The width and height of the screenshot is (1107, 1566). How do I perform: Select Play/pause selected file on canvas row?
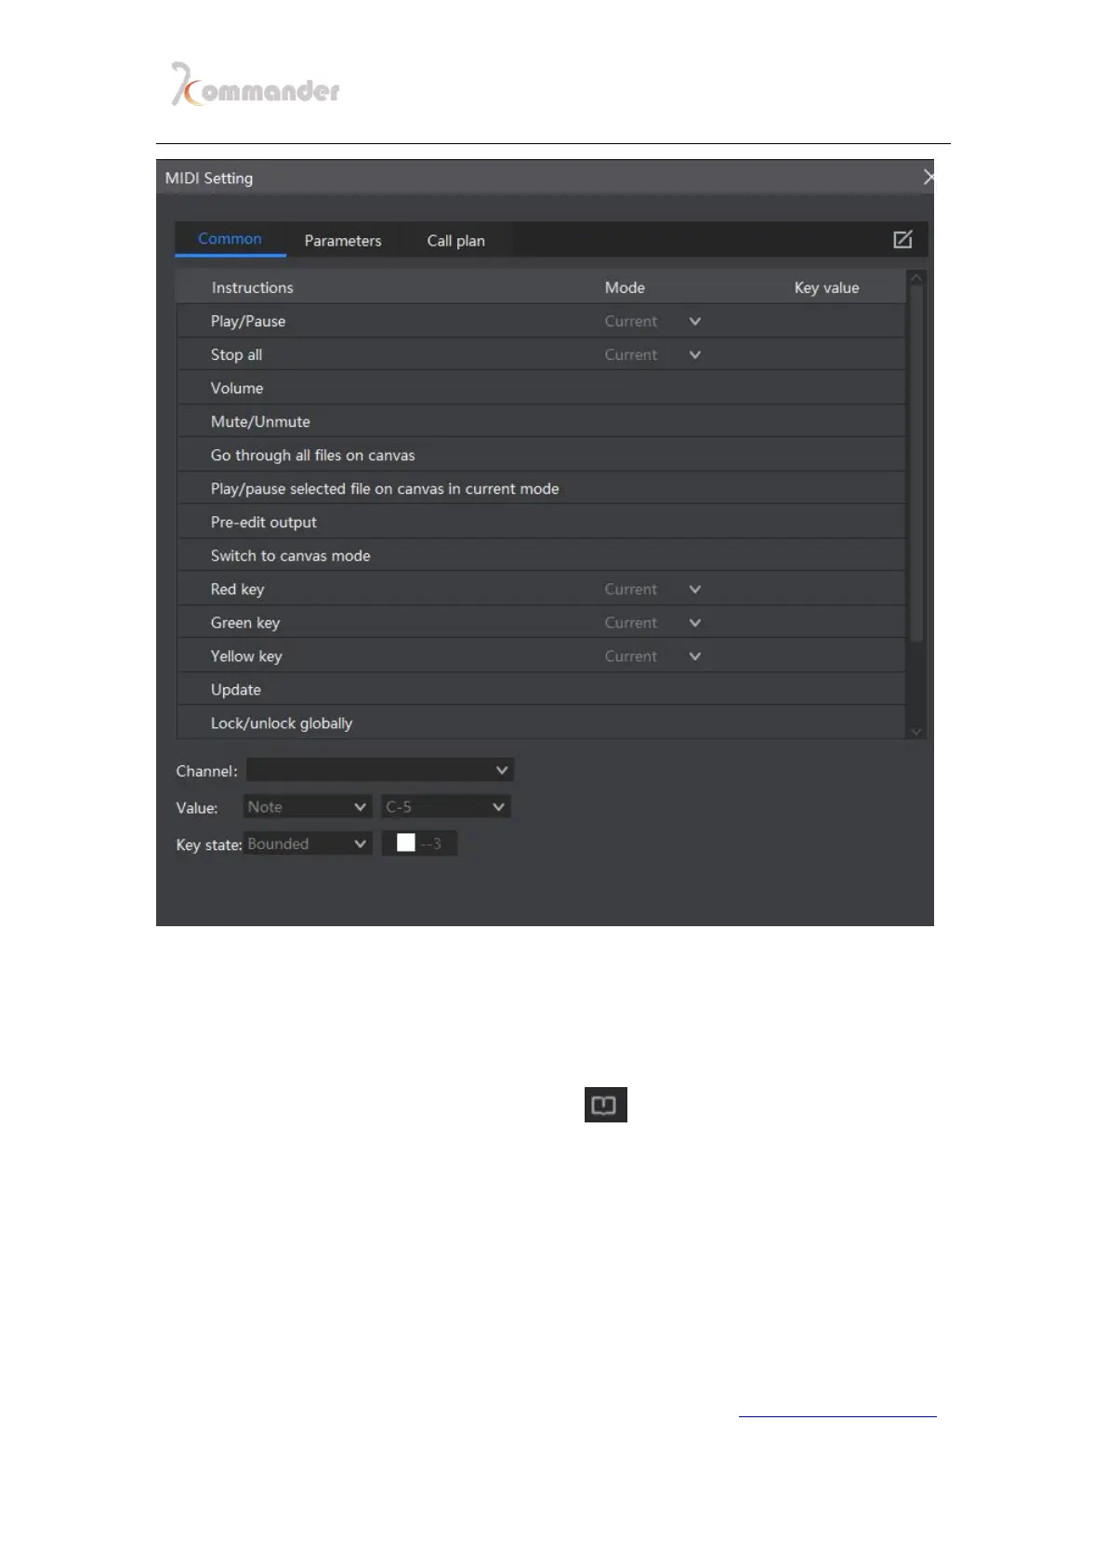541,488
